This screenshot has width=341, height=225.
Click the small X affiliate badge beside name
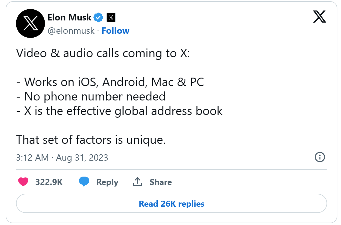pyautogui.click(x=111, y=17)
